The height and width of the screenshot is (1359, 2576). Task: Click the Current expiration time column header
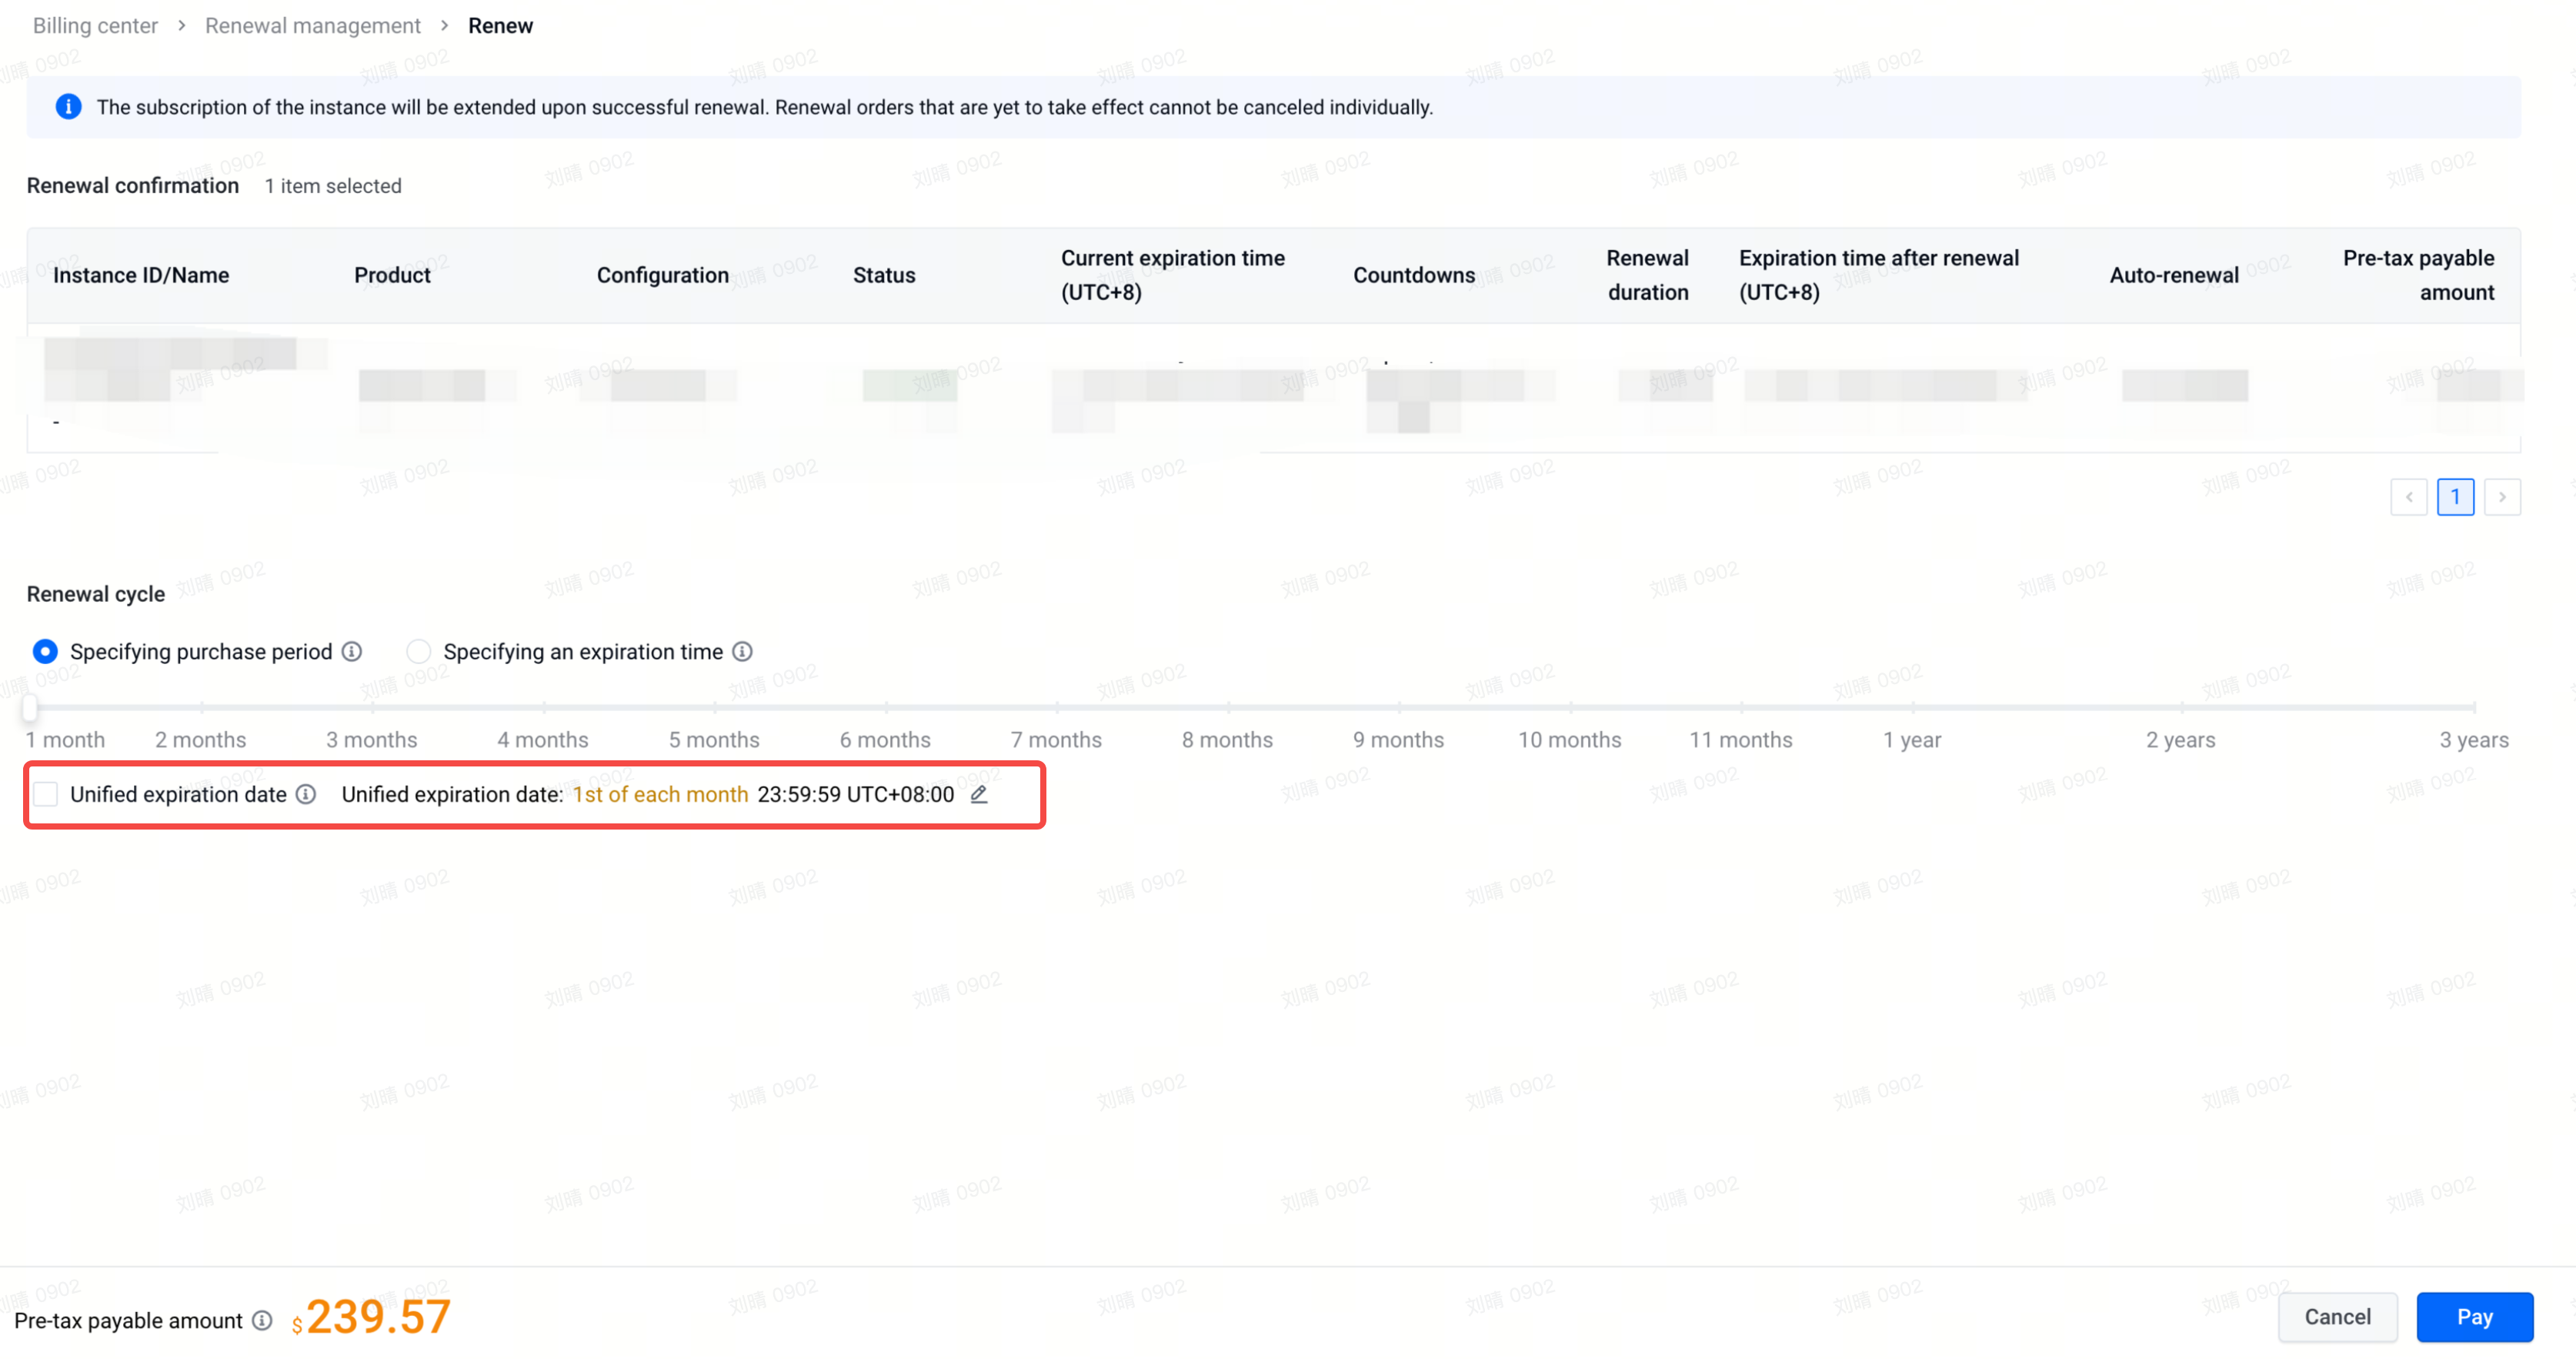tap(1172, 275)
